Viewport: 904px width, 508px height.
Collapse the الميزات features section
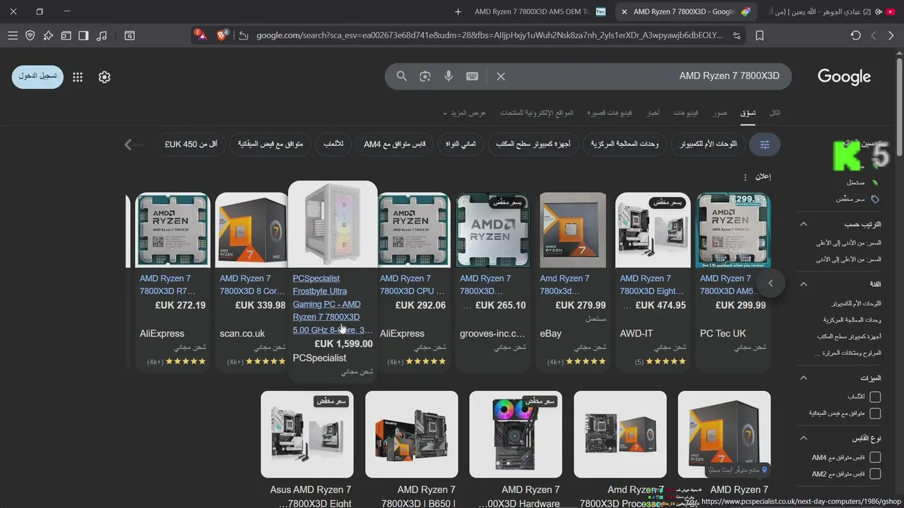(x=803, y=378)
